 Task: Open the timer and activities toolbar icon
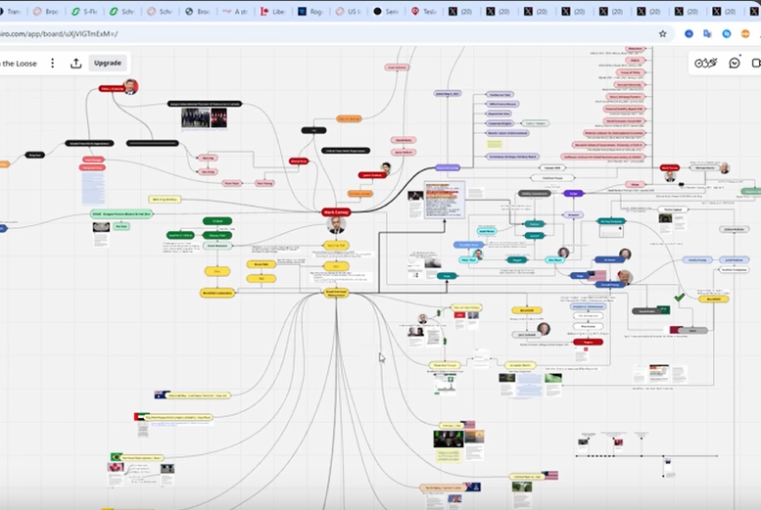705,63
